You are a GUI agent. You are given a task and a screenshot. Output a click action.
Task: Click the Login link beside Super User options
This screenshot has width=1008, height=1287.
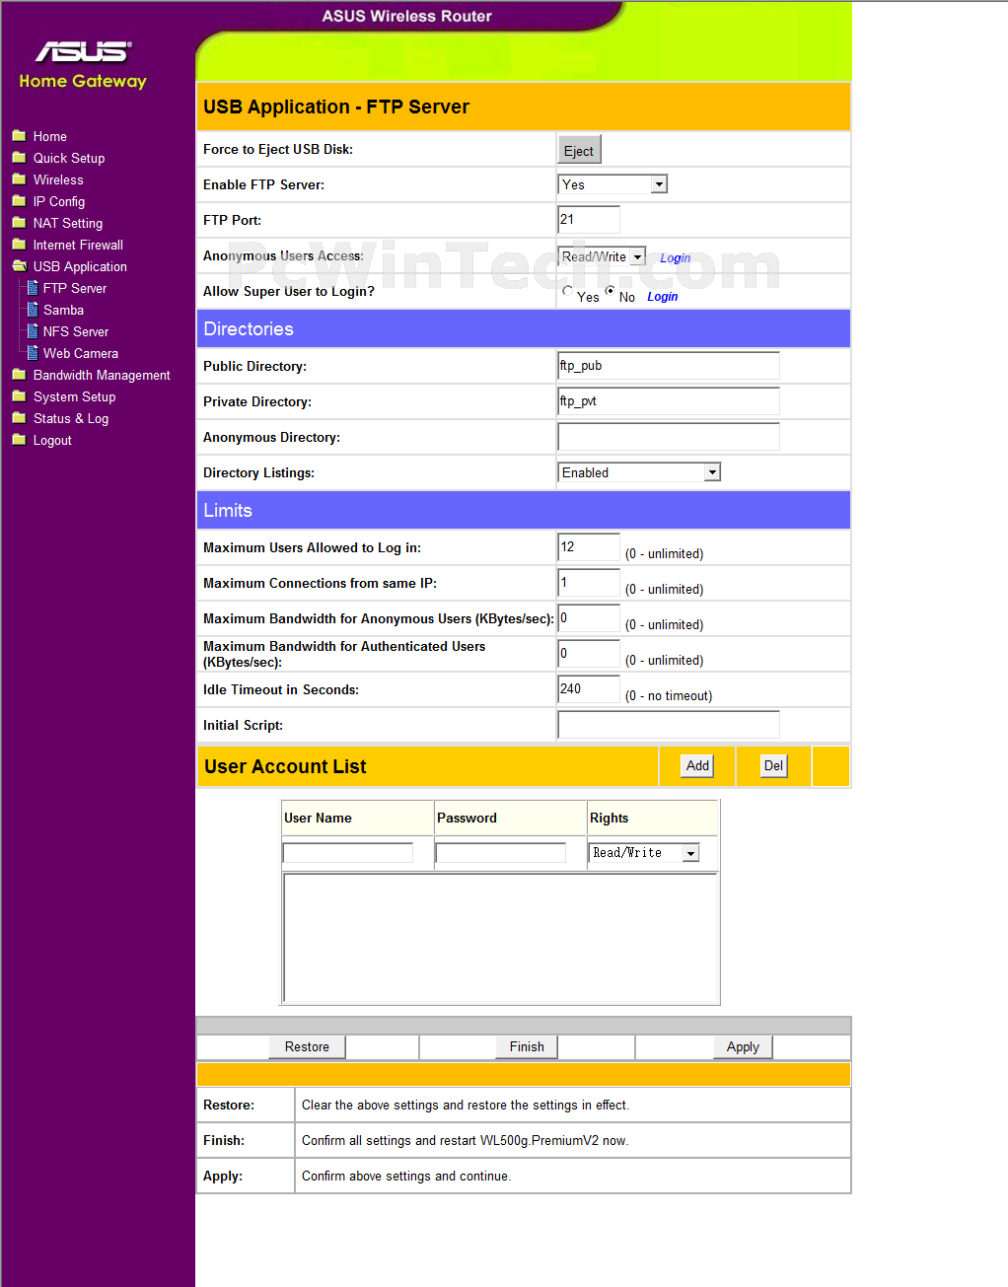tap(663, 297)
